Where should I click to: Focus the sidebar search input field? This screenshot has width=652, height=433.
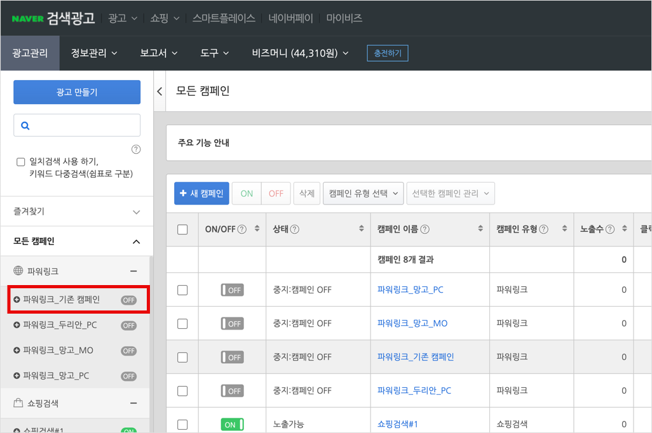coord(77,125)
